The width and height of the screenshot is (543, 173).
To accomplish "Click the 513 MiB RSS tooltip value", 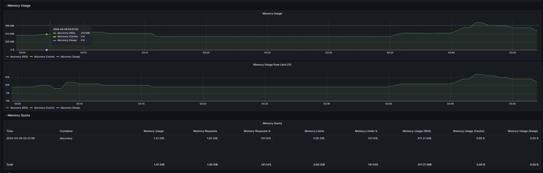I will (85, 33).
